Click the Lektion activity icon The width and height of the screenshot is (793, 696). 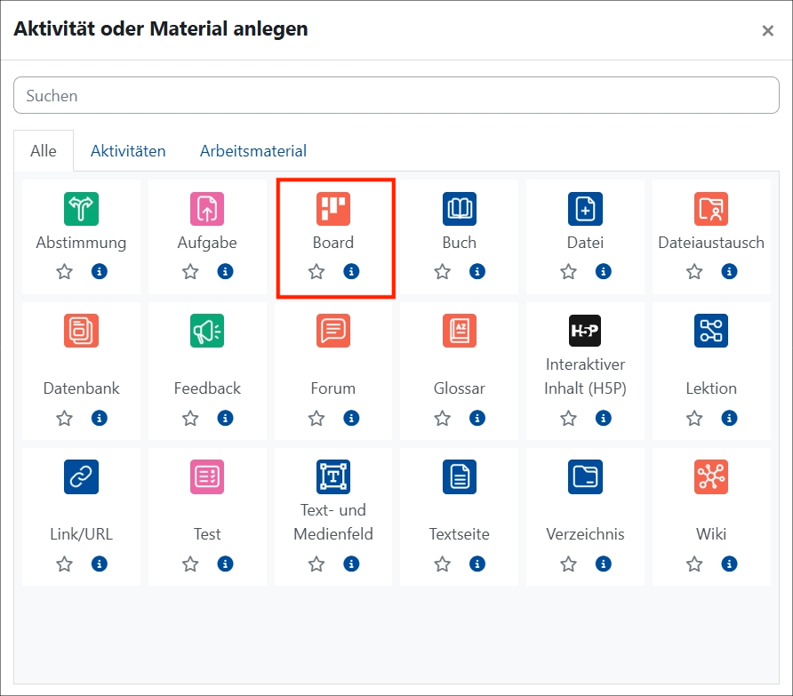(x=711, y=331)
